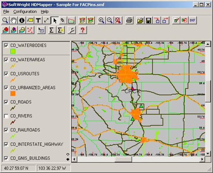Open the terrain profile tool
213x173 pixels.
pyautogui.click(x=71, y=20)
